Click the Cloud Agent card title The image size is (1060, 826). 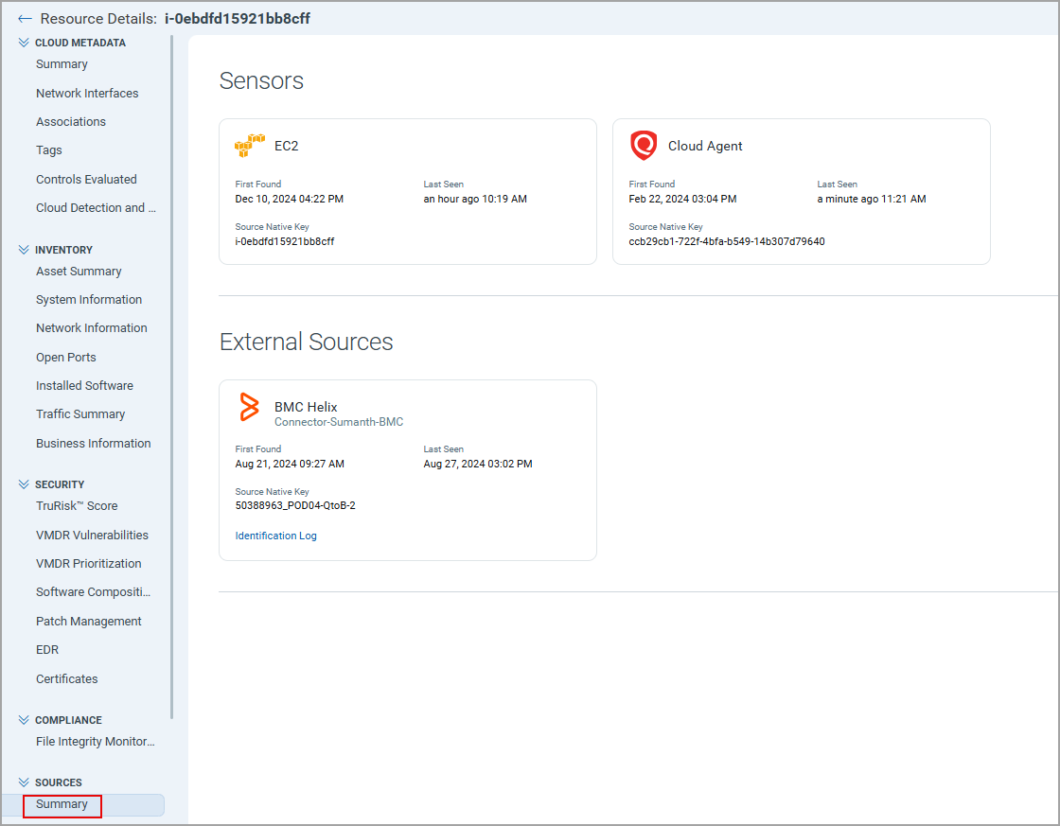705,146
